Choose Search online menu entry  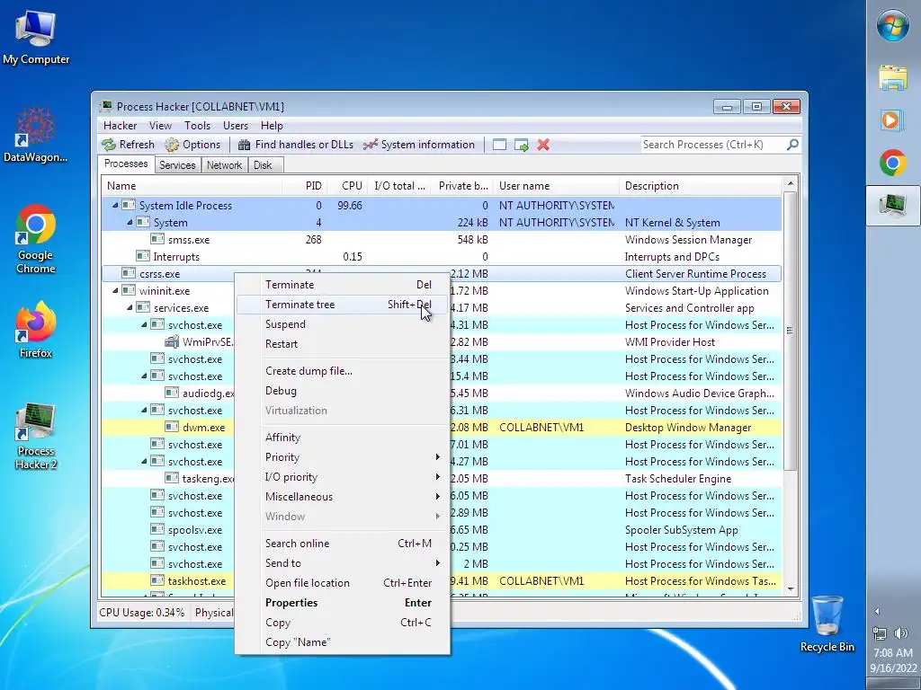[343, 544]
